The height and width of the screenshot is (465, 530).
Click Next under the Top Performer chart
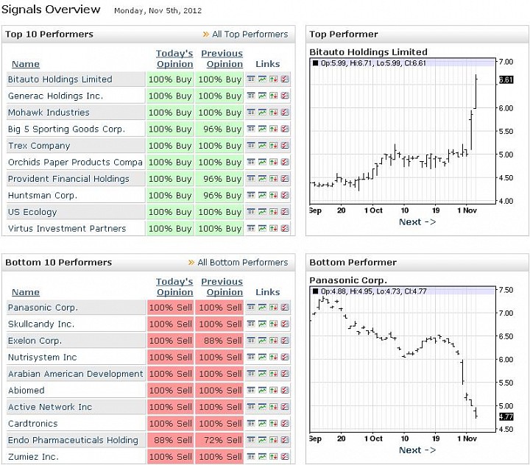pyautogui.click(x=417, y=222)
